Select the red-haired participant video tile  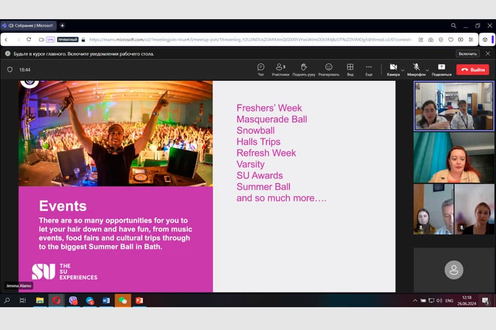[x=454, y=157]
